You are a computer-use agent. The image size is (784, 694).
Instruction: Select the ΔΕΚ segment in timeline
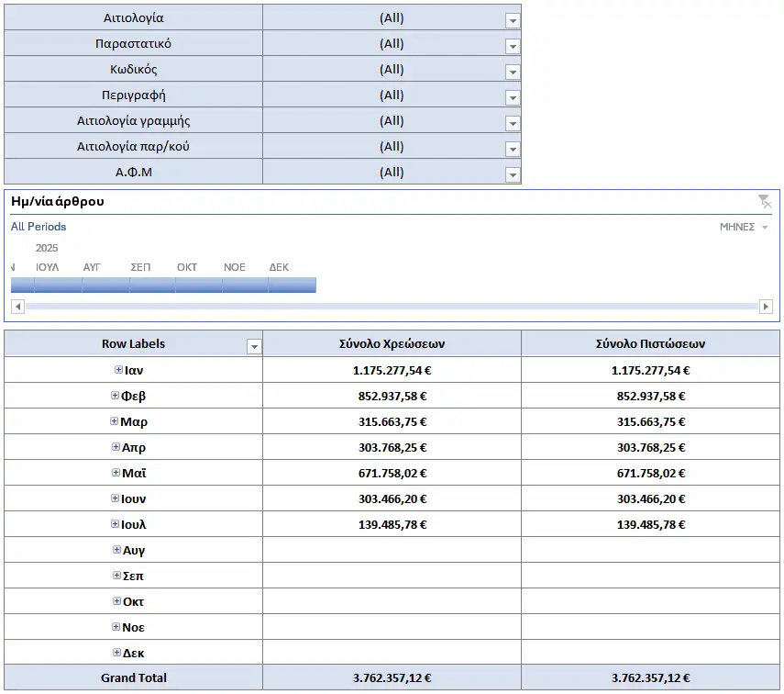point(292,285)
